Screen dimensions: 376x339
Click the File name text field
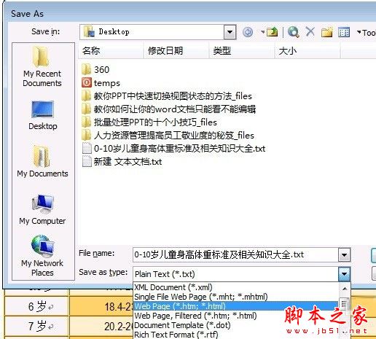235,254
